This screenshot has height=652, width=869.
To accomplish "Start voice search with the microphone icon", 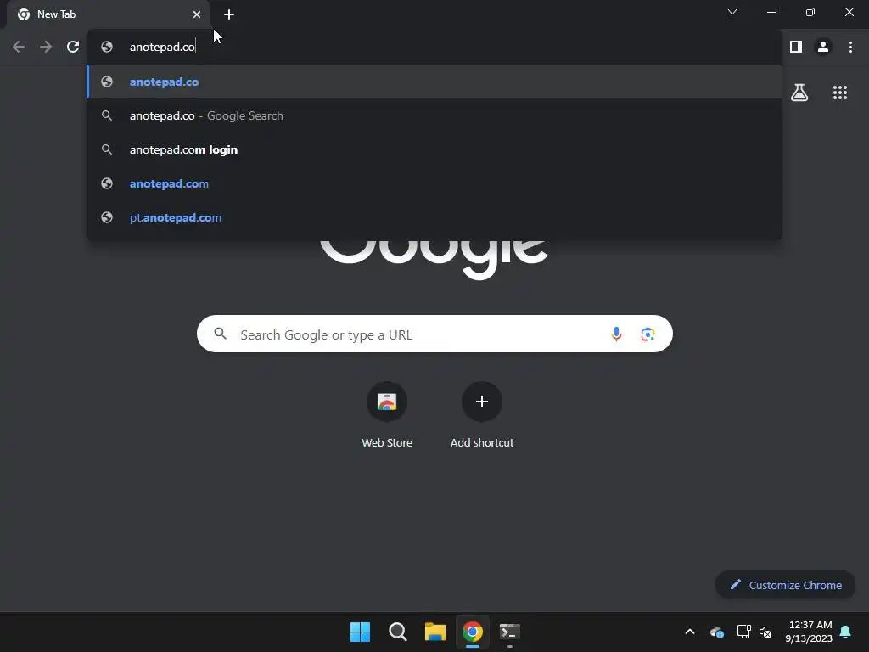I will [616, 334].
